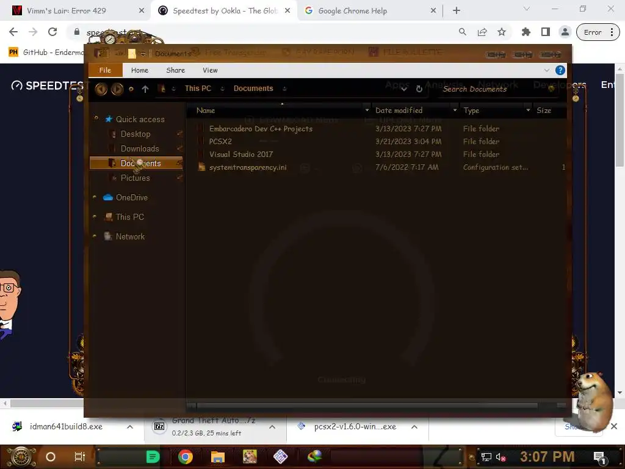The width and height of the screenshot is (625, 469).
Task: Open Chrome extensions puzzle icon
Action: 526,32
